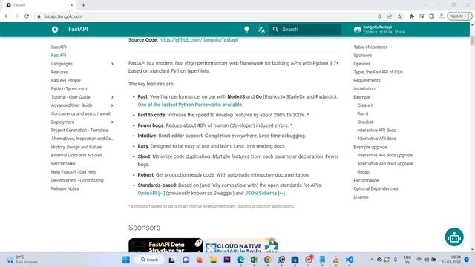Image resolution: width=475 pixels, height=267 pixels.
Task: Select the FastAPI browser tab
Action: pyautogui.click(x=39, y=5)
